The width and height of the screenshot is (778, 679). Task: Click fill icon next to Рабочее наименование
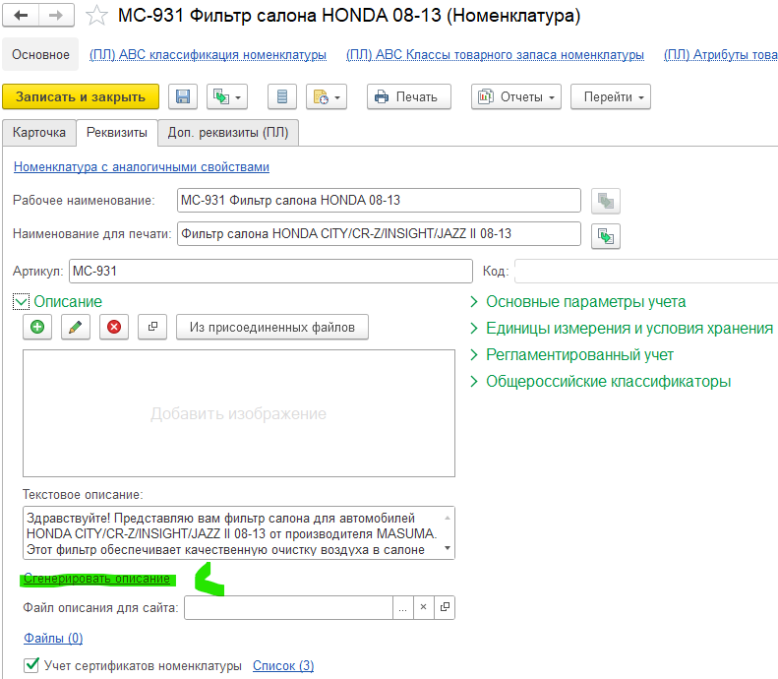(x=605, y=201)
